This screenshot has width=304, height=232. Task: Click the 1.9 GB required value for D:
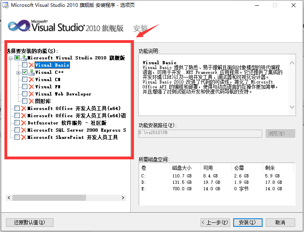(241, 182)
